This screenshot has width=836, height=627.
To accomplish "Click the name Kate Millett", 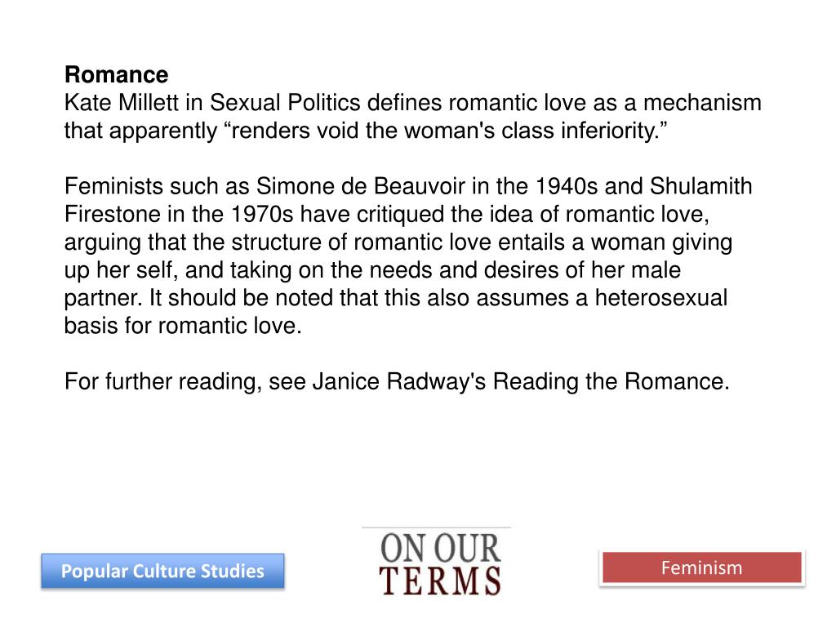I will [x=122, y=102].
